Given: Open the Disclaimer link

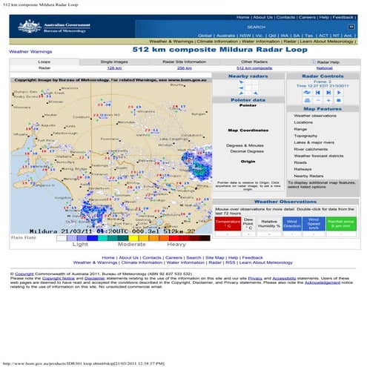Looking at the screenshot, I should tap(95, 278).
